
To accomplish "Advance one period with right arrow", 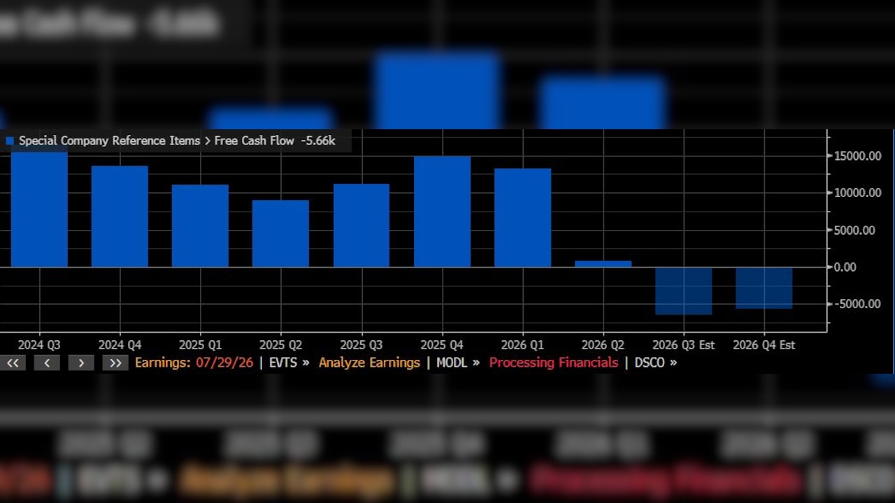I will tap(81, 363).
